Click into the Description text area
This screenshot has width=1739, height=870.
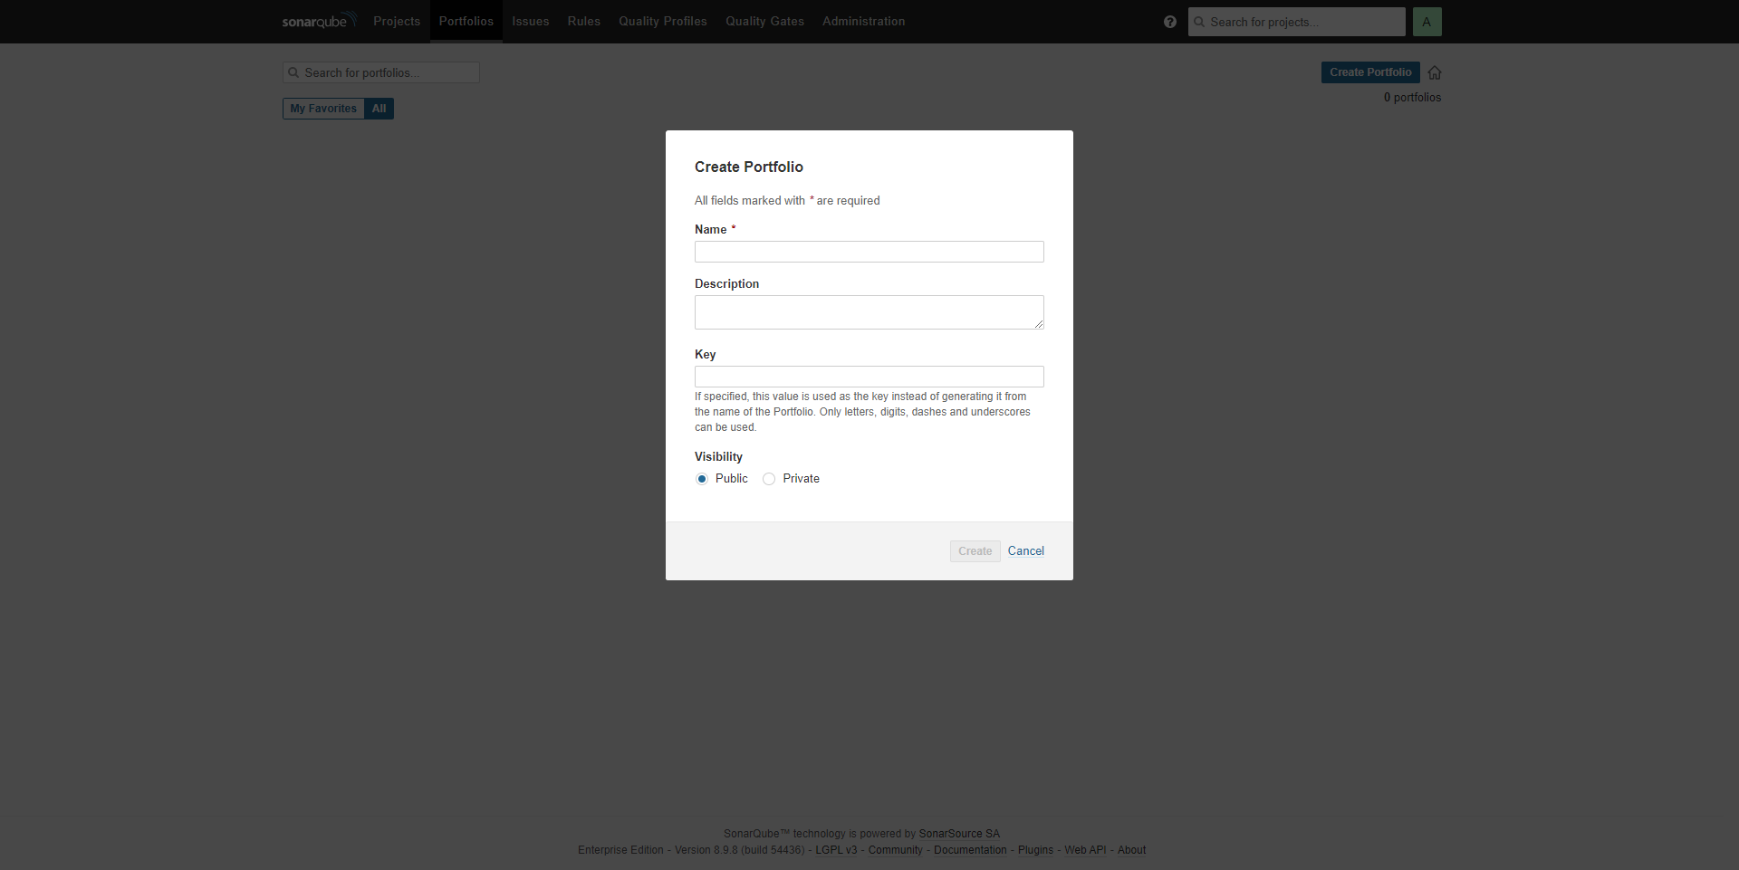point(869,312)
